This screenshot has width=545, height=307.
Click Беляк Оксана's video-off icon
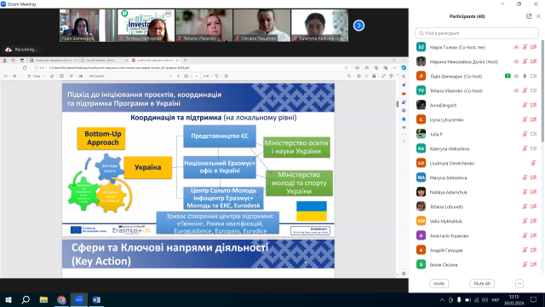click(x=534, y=264)
